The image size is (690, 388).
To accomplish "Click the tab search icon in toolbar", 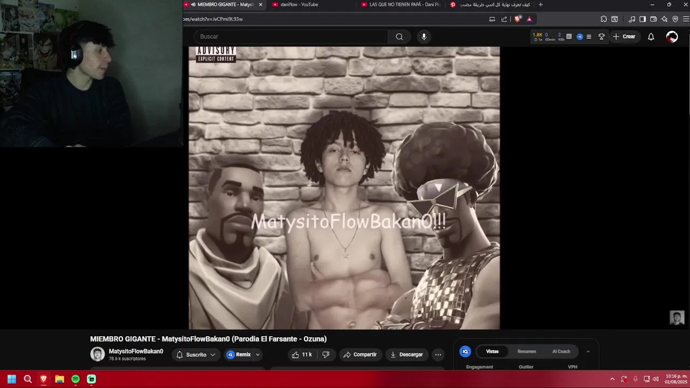I will tap(615, 19).
